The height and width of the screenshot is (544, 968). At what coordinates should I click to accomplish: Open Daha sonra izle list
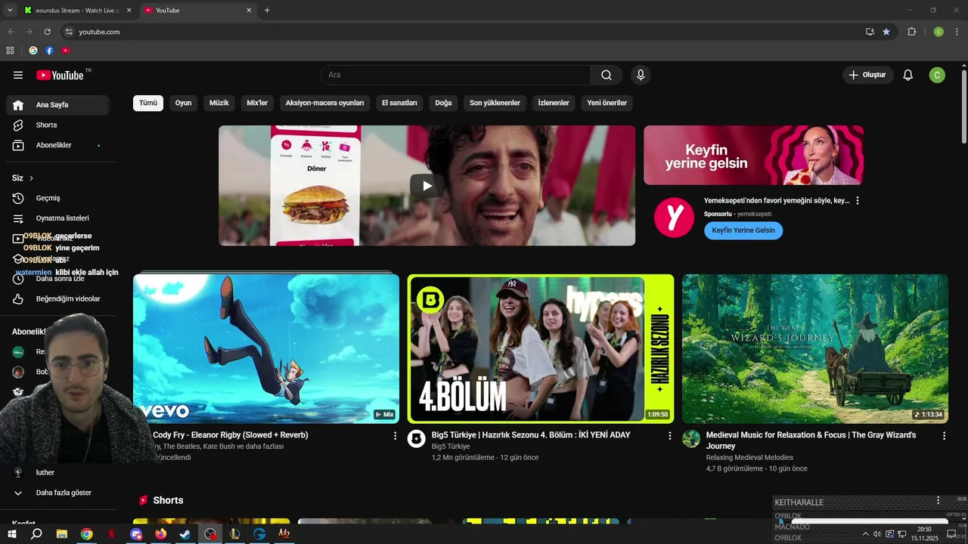coord(57,279)
